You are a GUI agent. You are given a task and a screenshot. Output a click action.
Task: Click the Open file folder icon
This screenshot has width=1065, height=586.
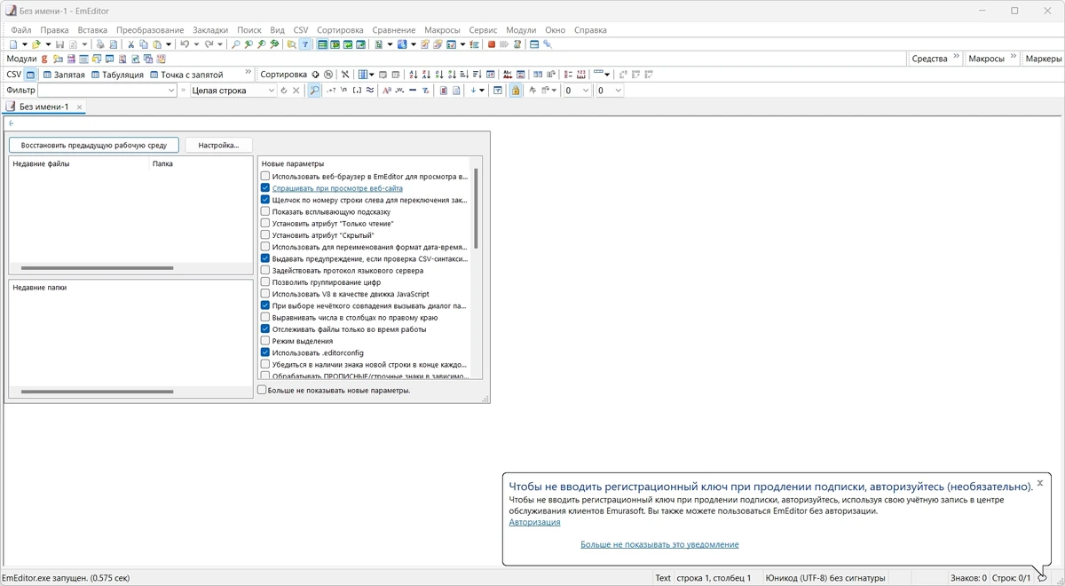[36, 44]
